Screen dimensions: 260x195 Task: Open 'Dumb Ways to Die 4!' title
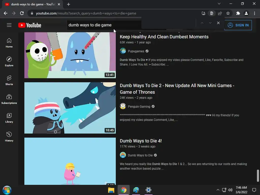(141, 141)
